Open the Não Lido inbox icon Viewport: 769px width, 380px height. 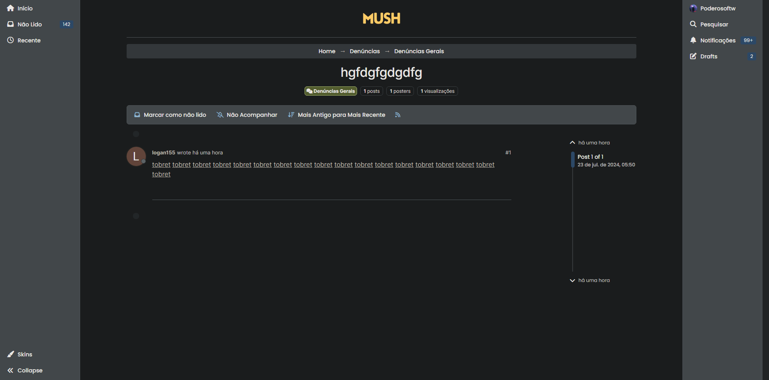click(10, 24)
